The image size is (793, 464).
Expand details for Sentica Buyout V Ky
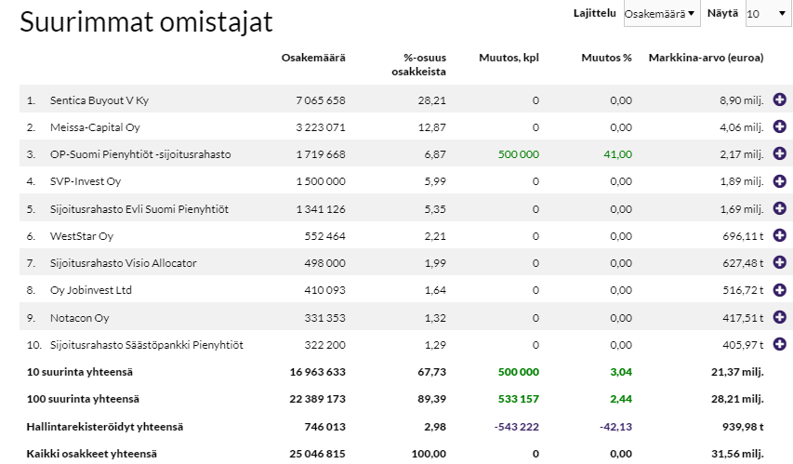(x=779, y=99)
